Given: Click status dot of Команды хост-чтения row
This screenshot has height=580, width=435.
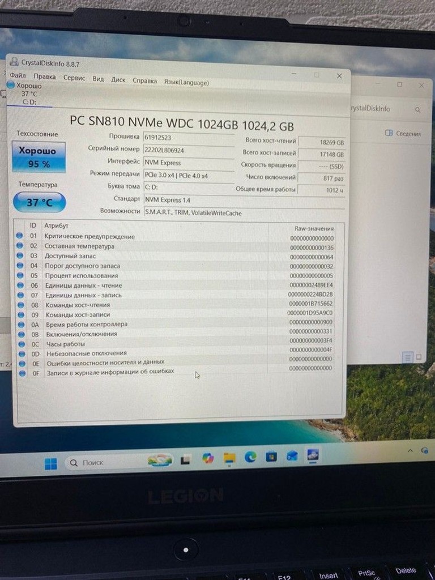Looking at the screenshot, I should [x=21, y=305].
